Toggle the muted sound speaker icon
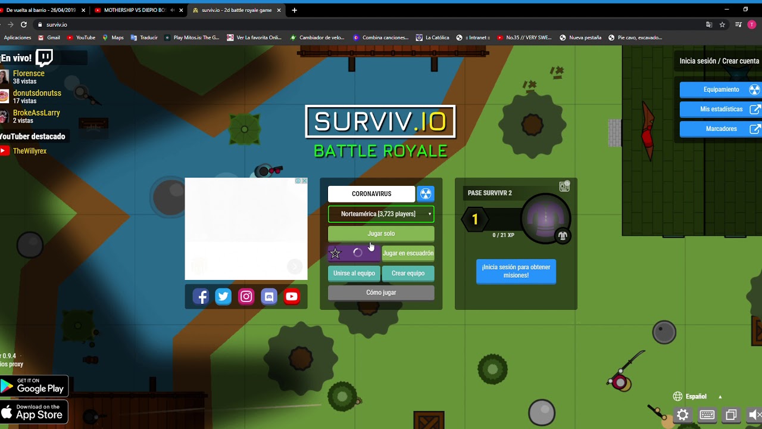762x429 pixels. tap(755, 415)
